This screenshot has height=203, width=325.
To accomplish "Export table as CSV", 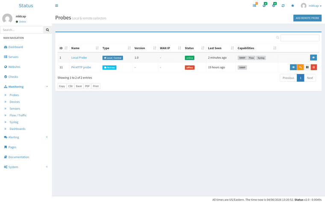I will [71, 86].
